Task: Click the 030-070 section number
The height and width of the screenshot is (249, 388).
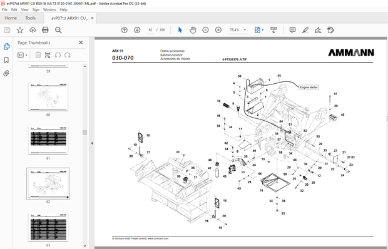Action: 123,58
